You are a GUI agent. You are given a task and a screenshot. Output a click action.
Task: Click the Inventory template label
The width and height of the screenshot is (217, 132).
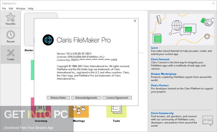41,121
